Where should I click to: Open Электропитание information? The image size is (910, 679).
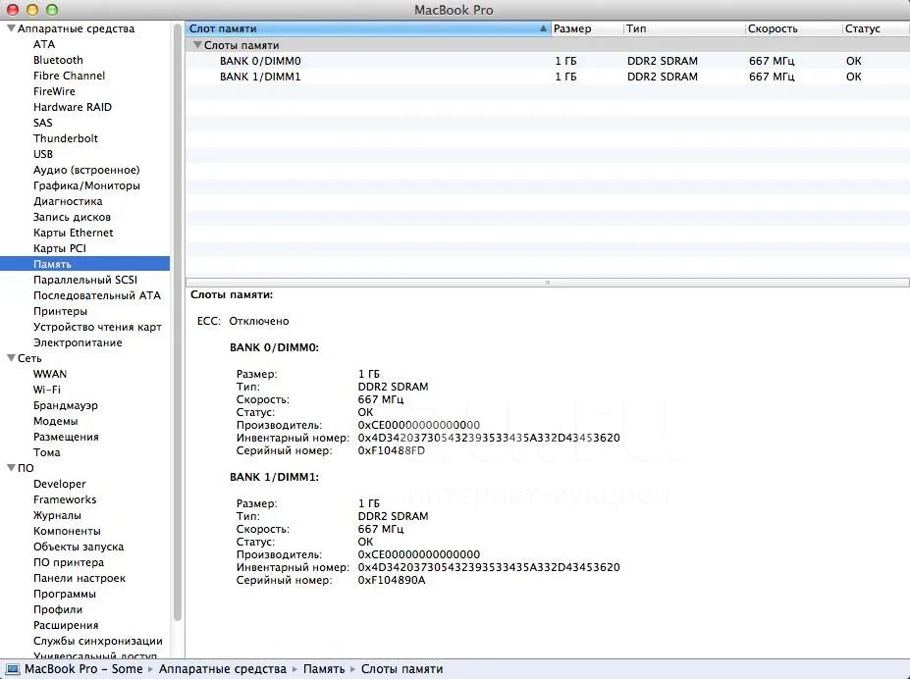tap(78, 342)
